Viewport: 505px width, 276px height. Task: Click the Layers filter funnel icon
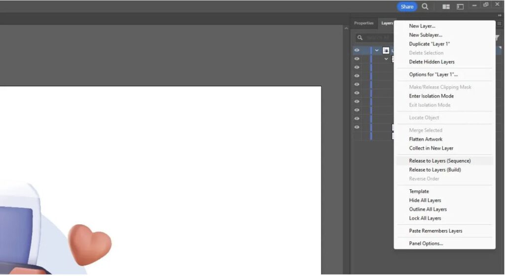[x=498, y=38]
